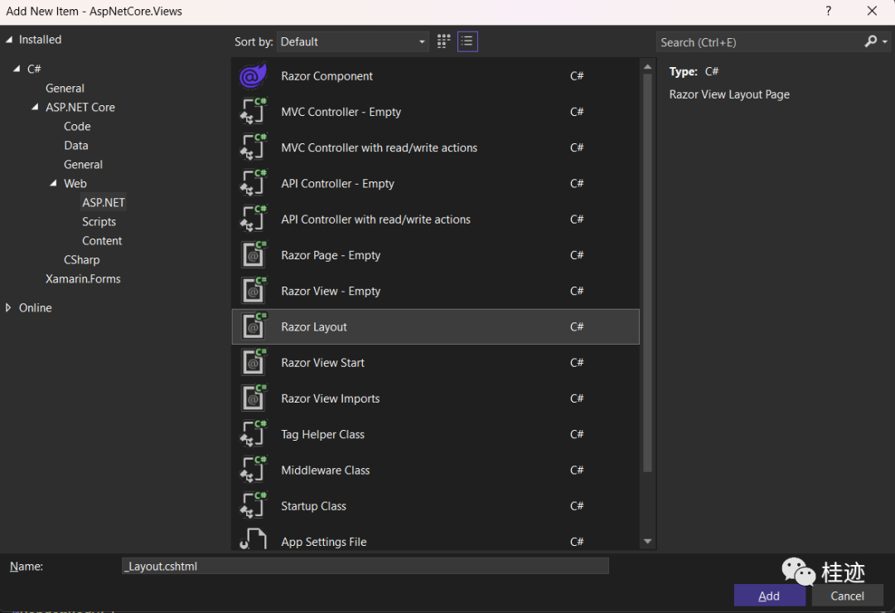The height and width of the screenshot is (613, 895).
Task: Click the Razor Component template icon
Action: (254, 76)
